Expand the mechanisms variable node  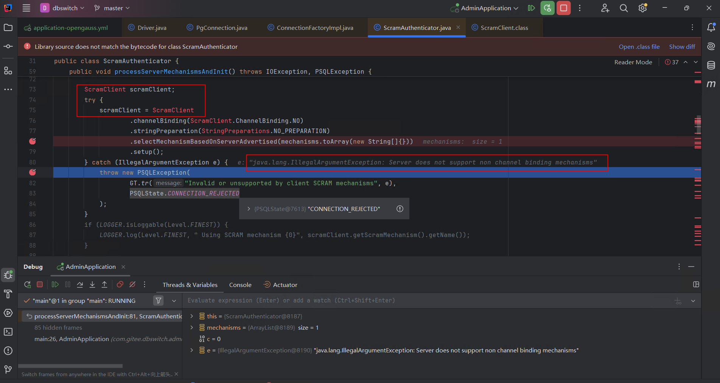point(192,327)
